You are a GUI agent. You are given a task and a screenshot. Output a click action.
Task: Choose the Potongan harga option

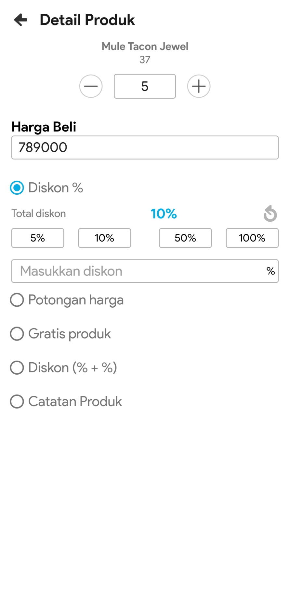tap(17, 300)
